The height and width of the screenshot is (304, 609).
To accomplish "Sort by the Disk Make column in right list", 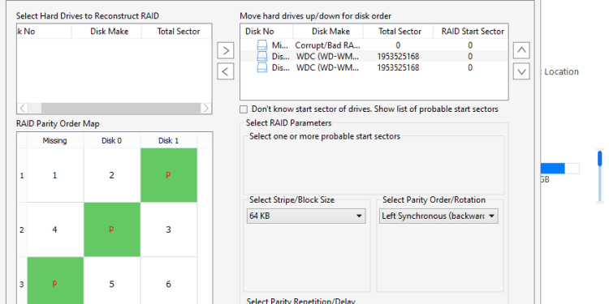I will point(330,32).
